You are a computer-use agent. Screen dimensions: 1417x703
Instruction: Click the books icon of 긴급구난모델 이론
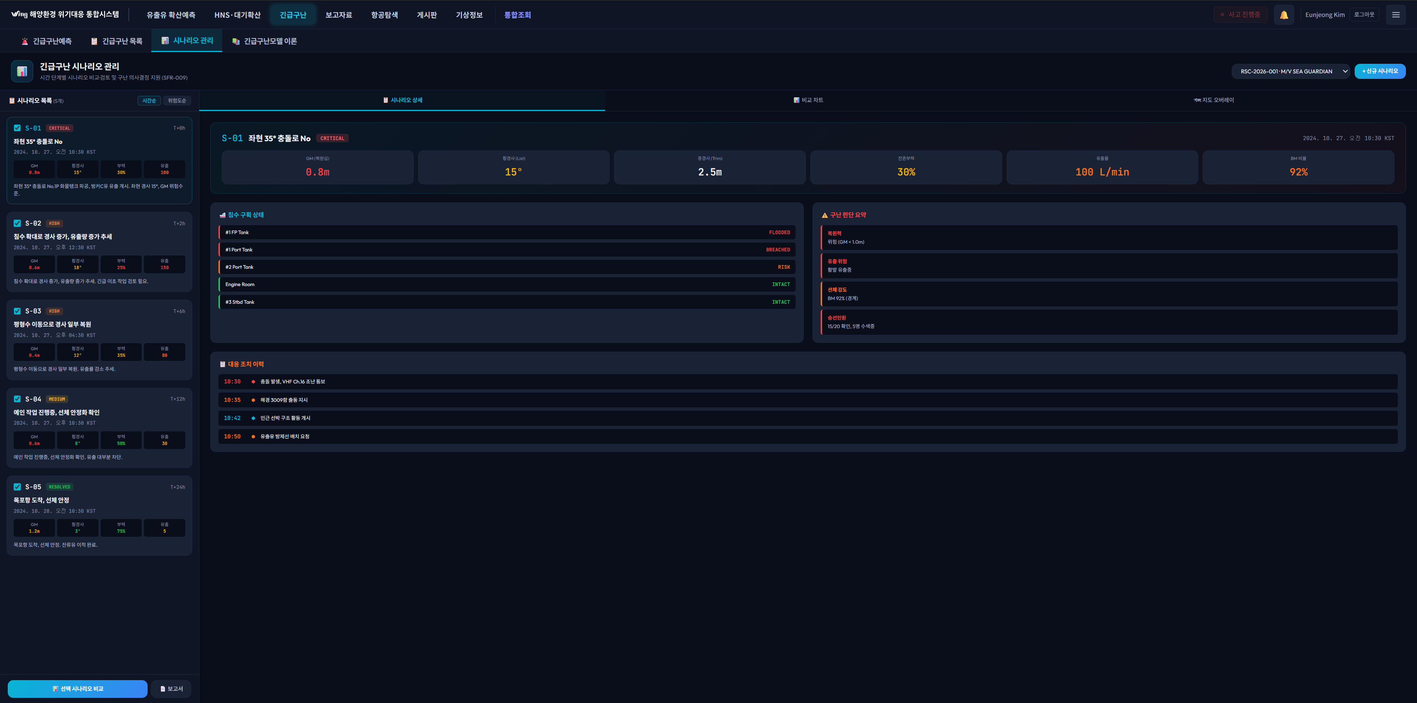236,41
